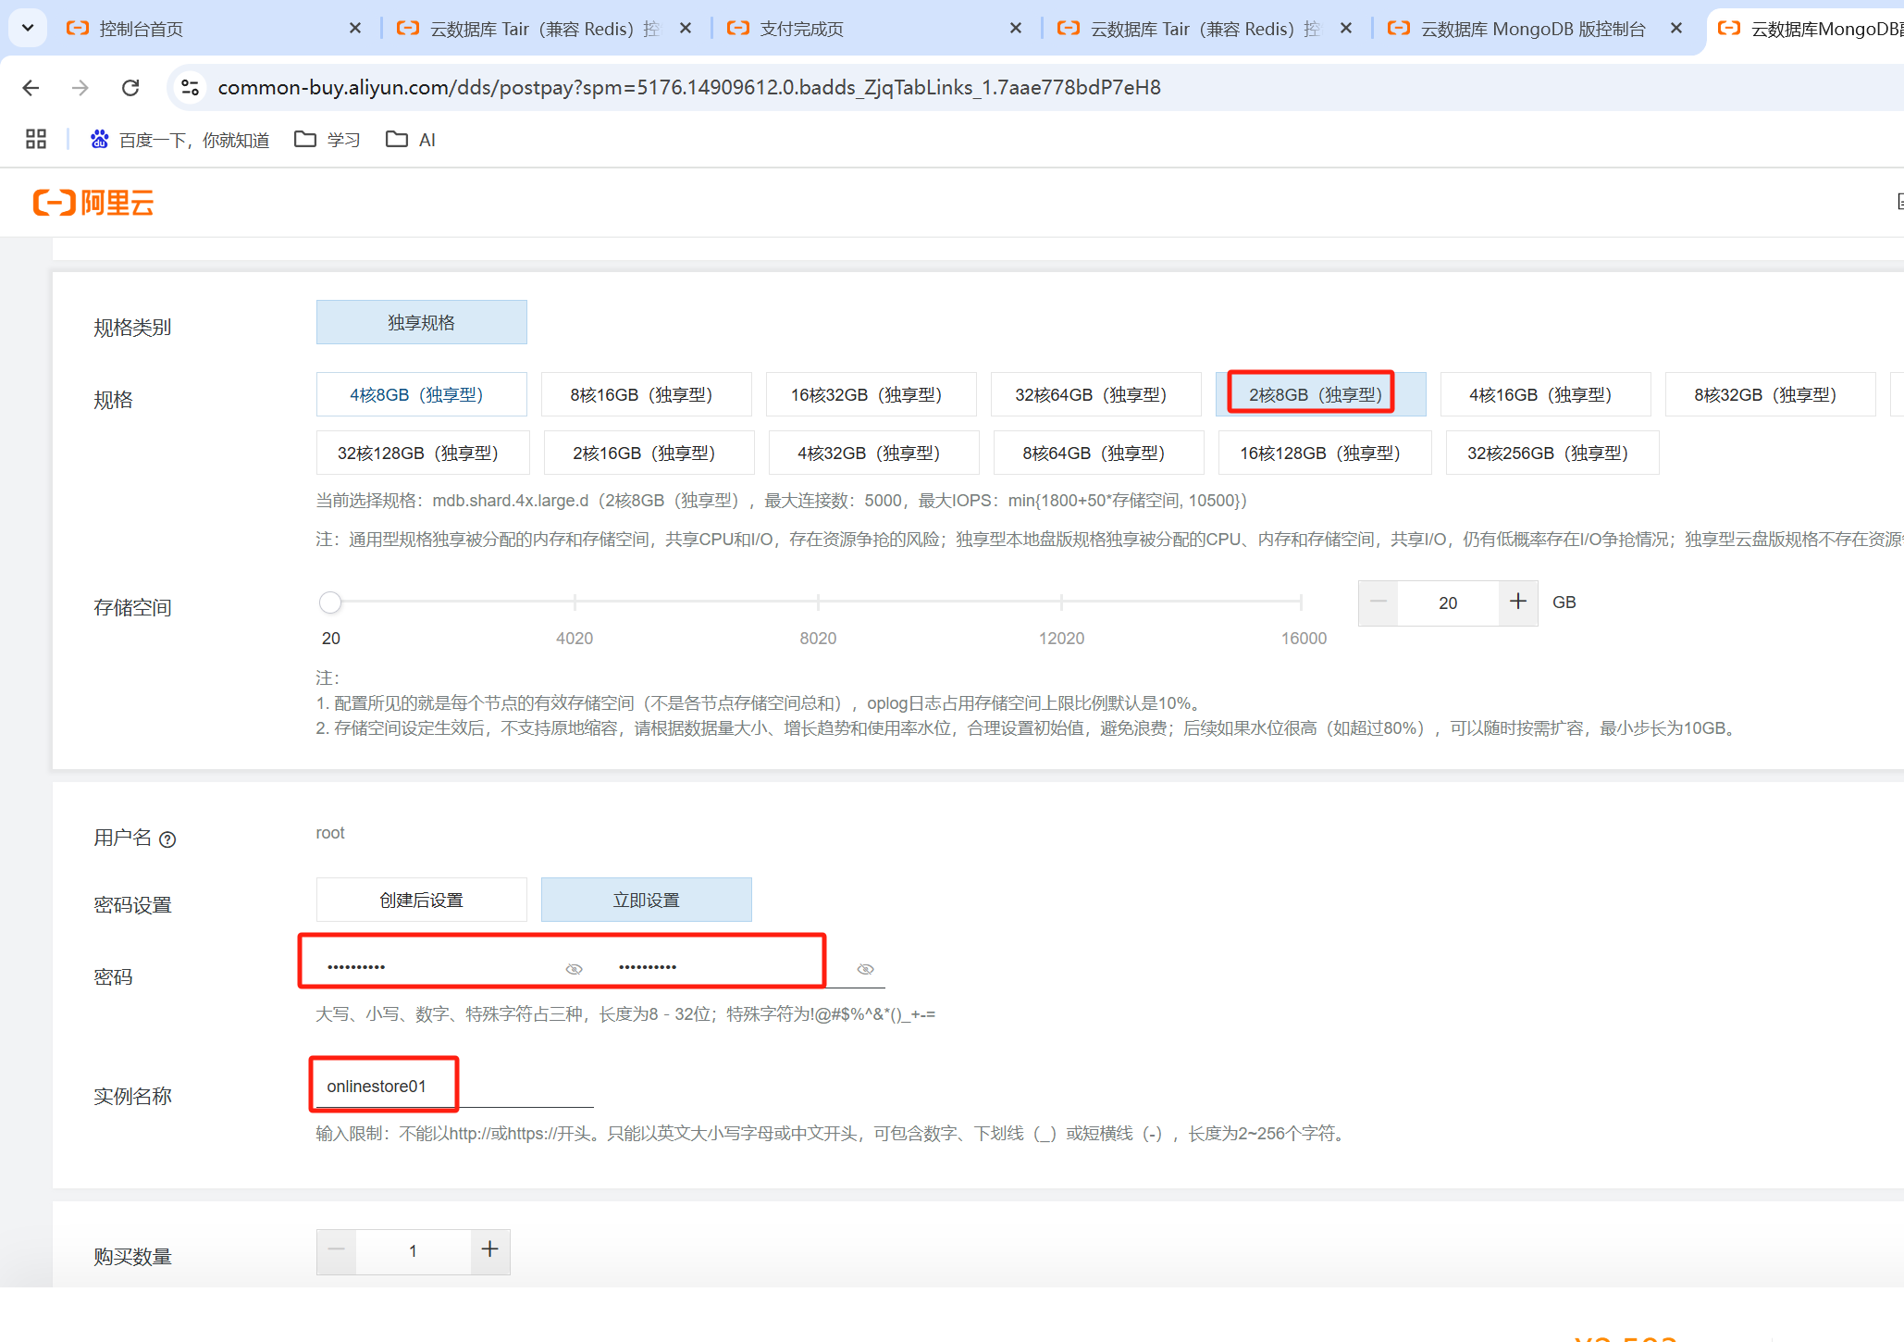Click the address bar URL

point(689,87)
